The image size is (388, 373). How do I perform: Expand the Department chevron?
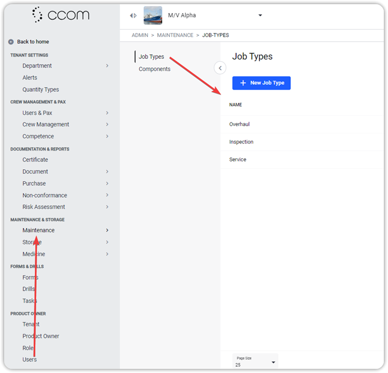point(107,66)
